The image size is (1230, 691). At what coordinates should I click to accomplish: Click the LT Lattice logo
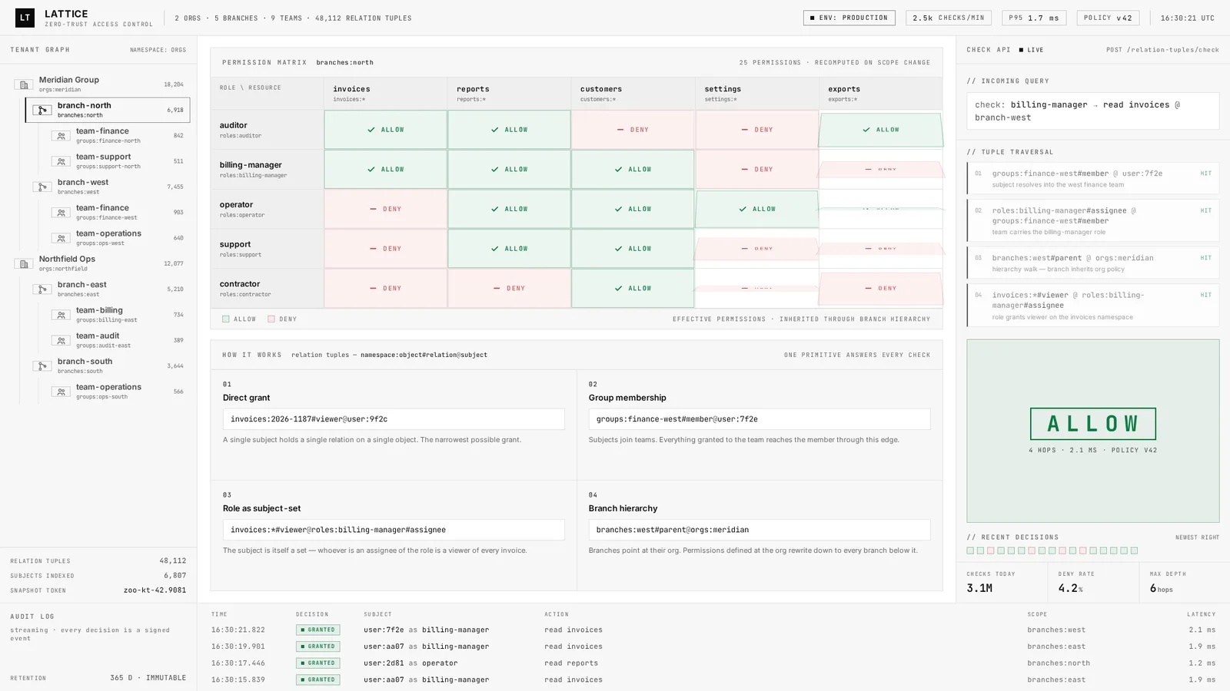pyautogui.click(x=25, y=18)
